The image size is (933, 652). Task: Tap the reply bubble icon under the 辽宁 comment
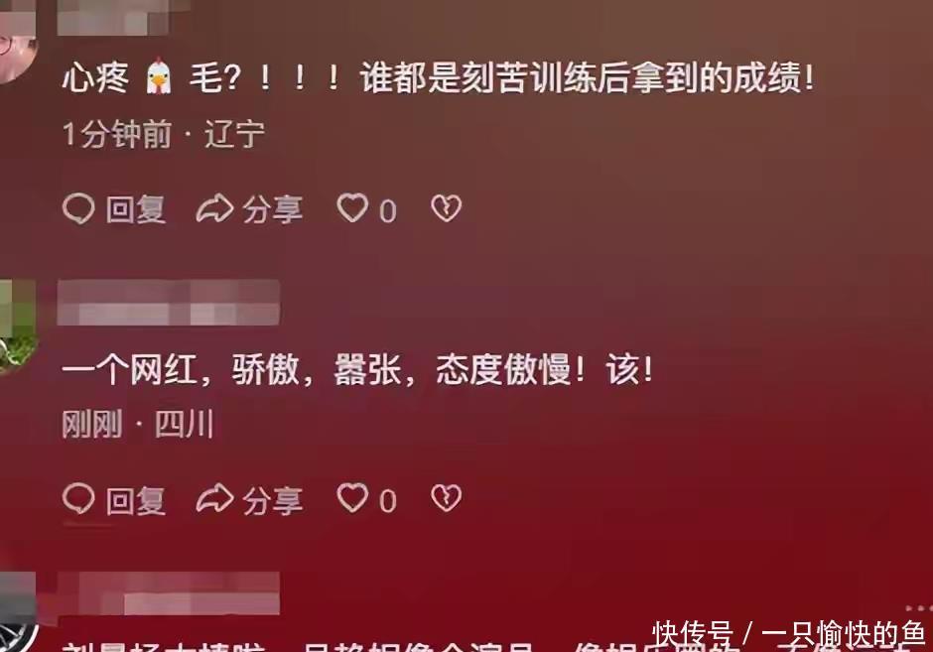pos(78,208)
